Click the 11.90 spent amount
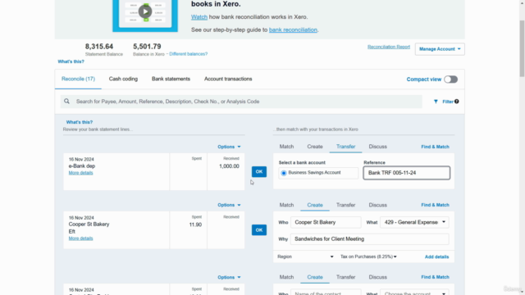 pos(195,225)
